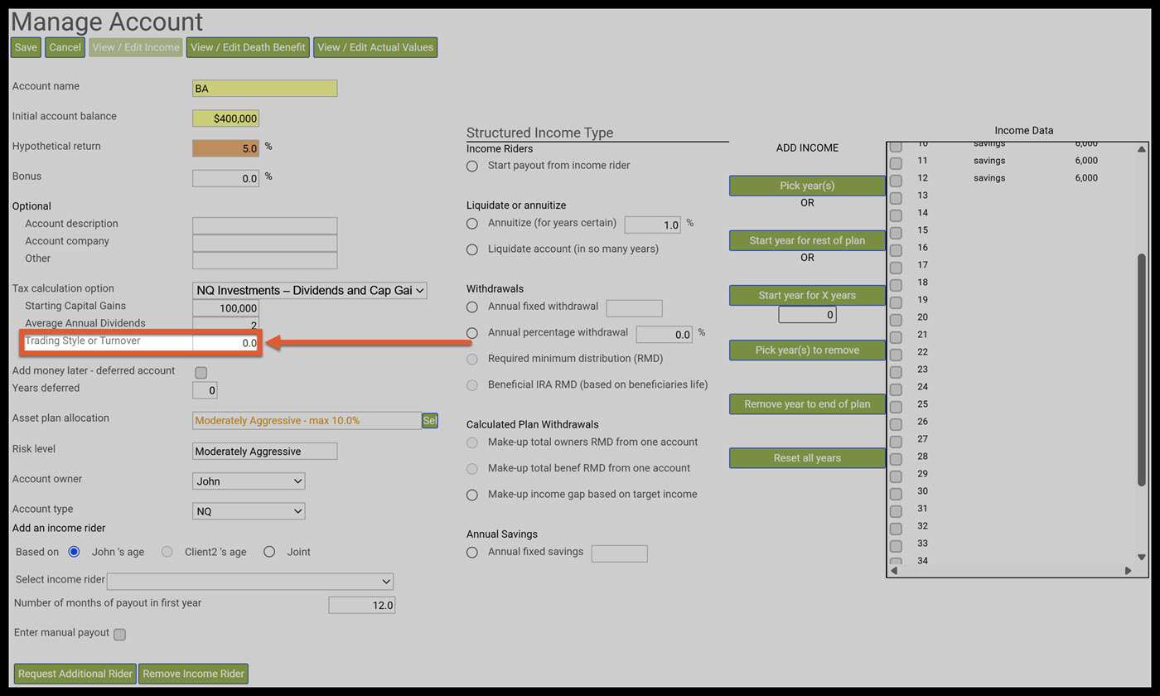
Task: Click the Trading Style or Turnover field
Action: click(x=225, y=342)
